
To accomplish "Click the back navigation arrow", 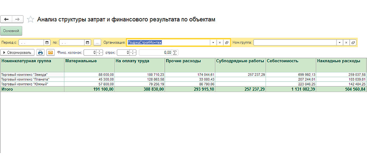I will click(x=6, y=19).
